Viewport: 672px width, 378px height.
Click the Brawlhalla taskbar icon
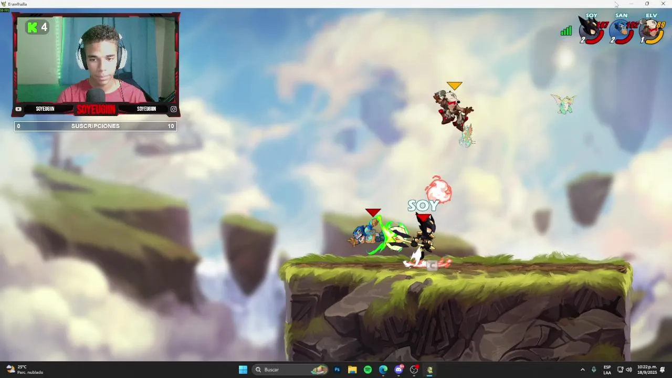click(x=429, y=370)
